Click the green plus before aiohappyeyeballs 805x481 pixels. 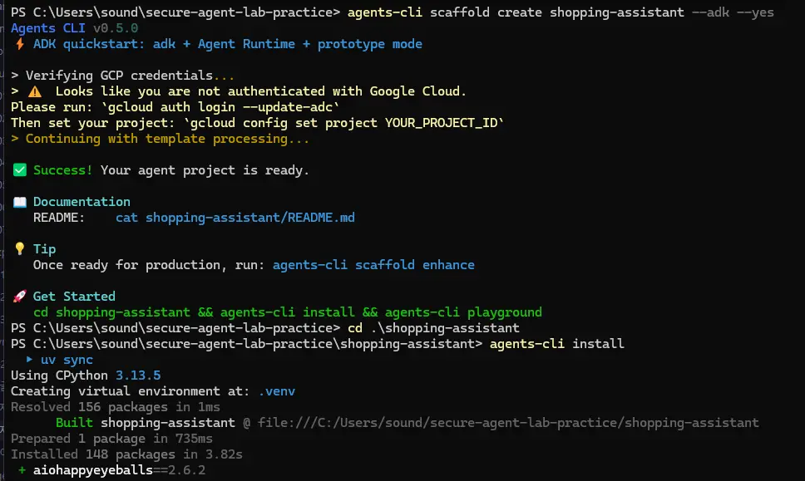coord(22,470)
